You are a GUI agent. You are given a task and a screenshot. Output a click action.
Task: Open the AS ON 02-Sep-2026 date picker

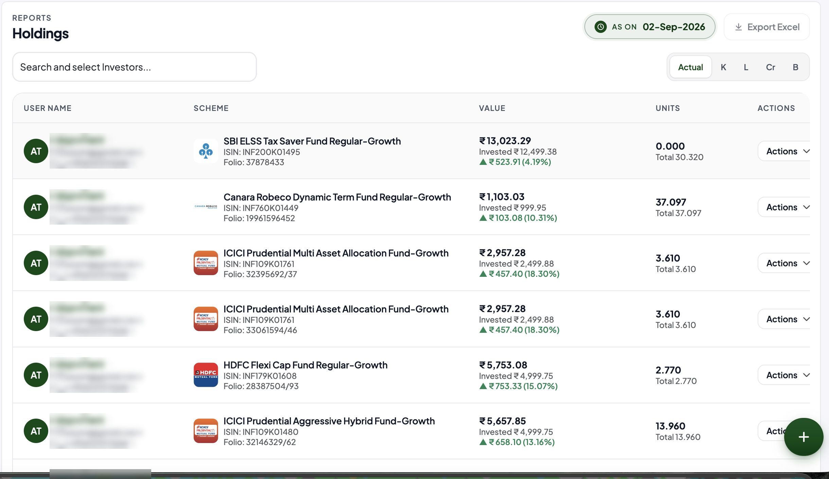[x=650, y=27]
